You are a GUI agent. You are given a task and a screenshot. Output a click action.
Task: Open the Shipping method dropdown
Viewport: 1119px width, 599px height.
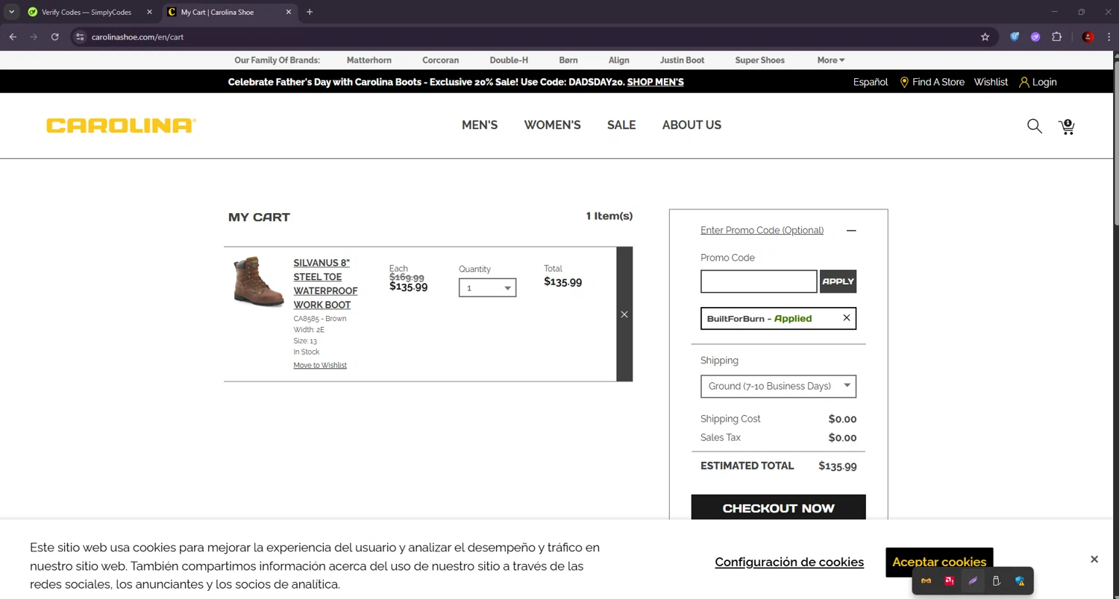pyautogui.click(x=778, y=386)
